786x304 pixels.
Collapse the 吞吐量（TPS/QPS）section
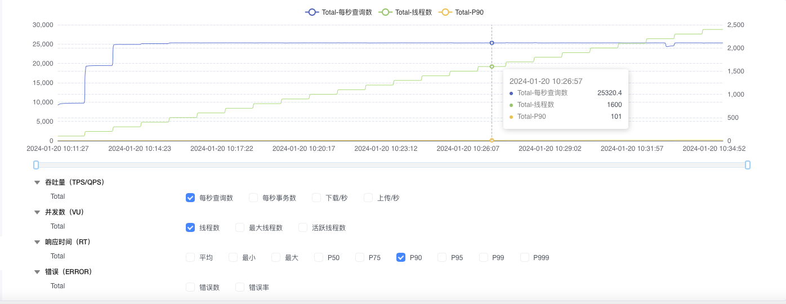37,182
